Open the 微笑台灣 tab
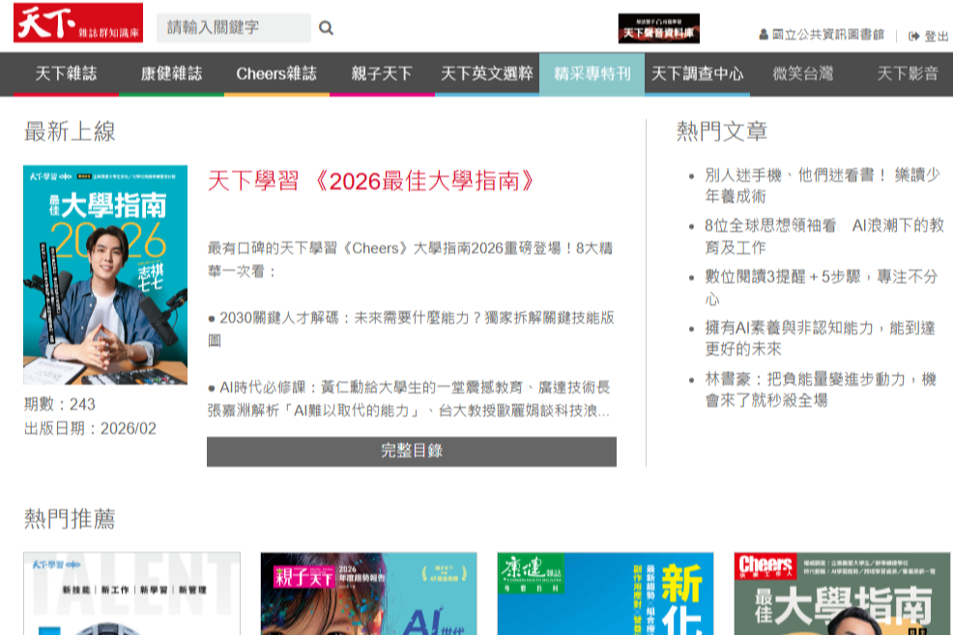Image resolution: width=953 pixels, height=635 pixels. coord(802,74)
